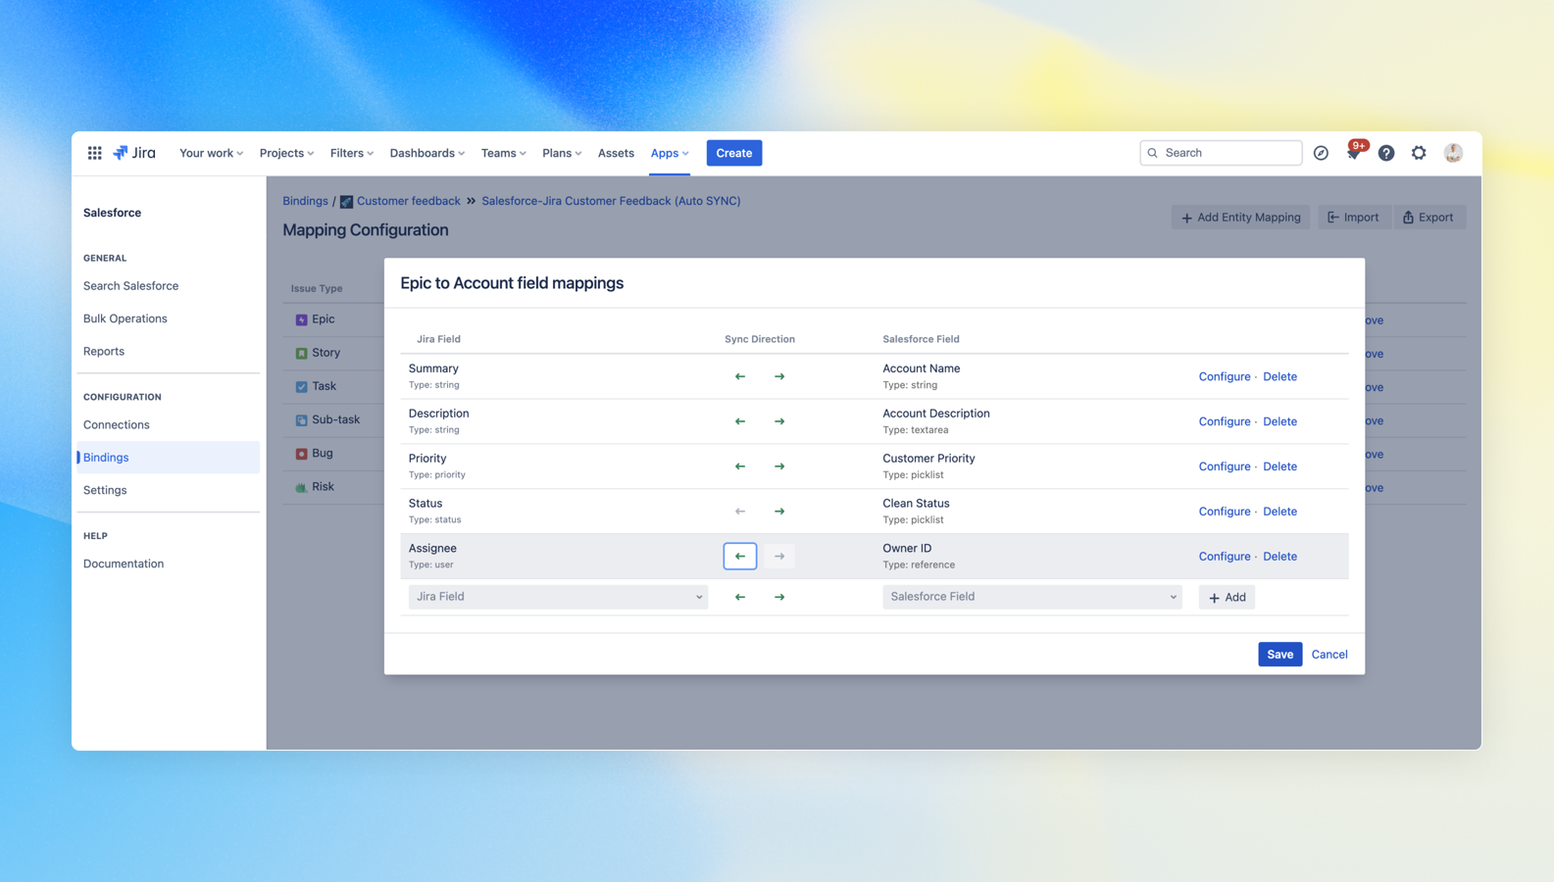Click the Customer feedback project icon in breadcrumb
1554x882 pixels.
tap(346, 202)
